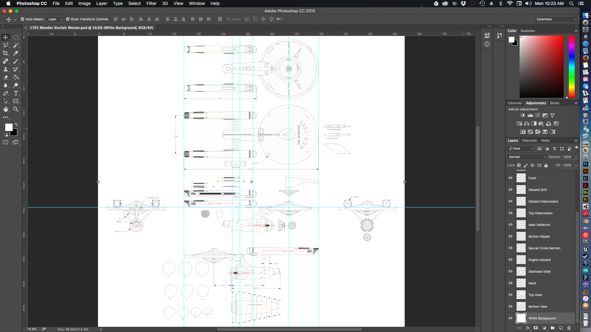Expand the Fill slider arrow

coord(576,165)
